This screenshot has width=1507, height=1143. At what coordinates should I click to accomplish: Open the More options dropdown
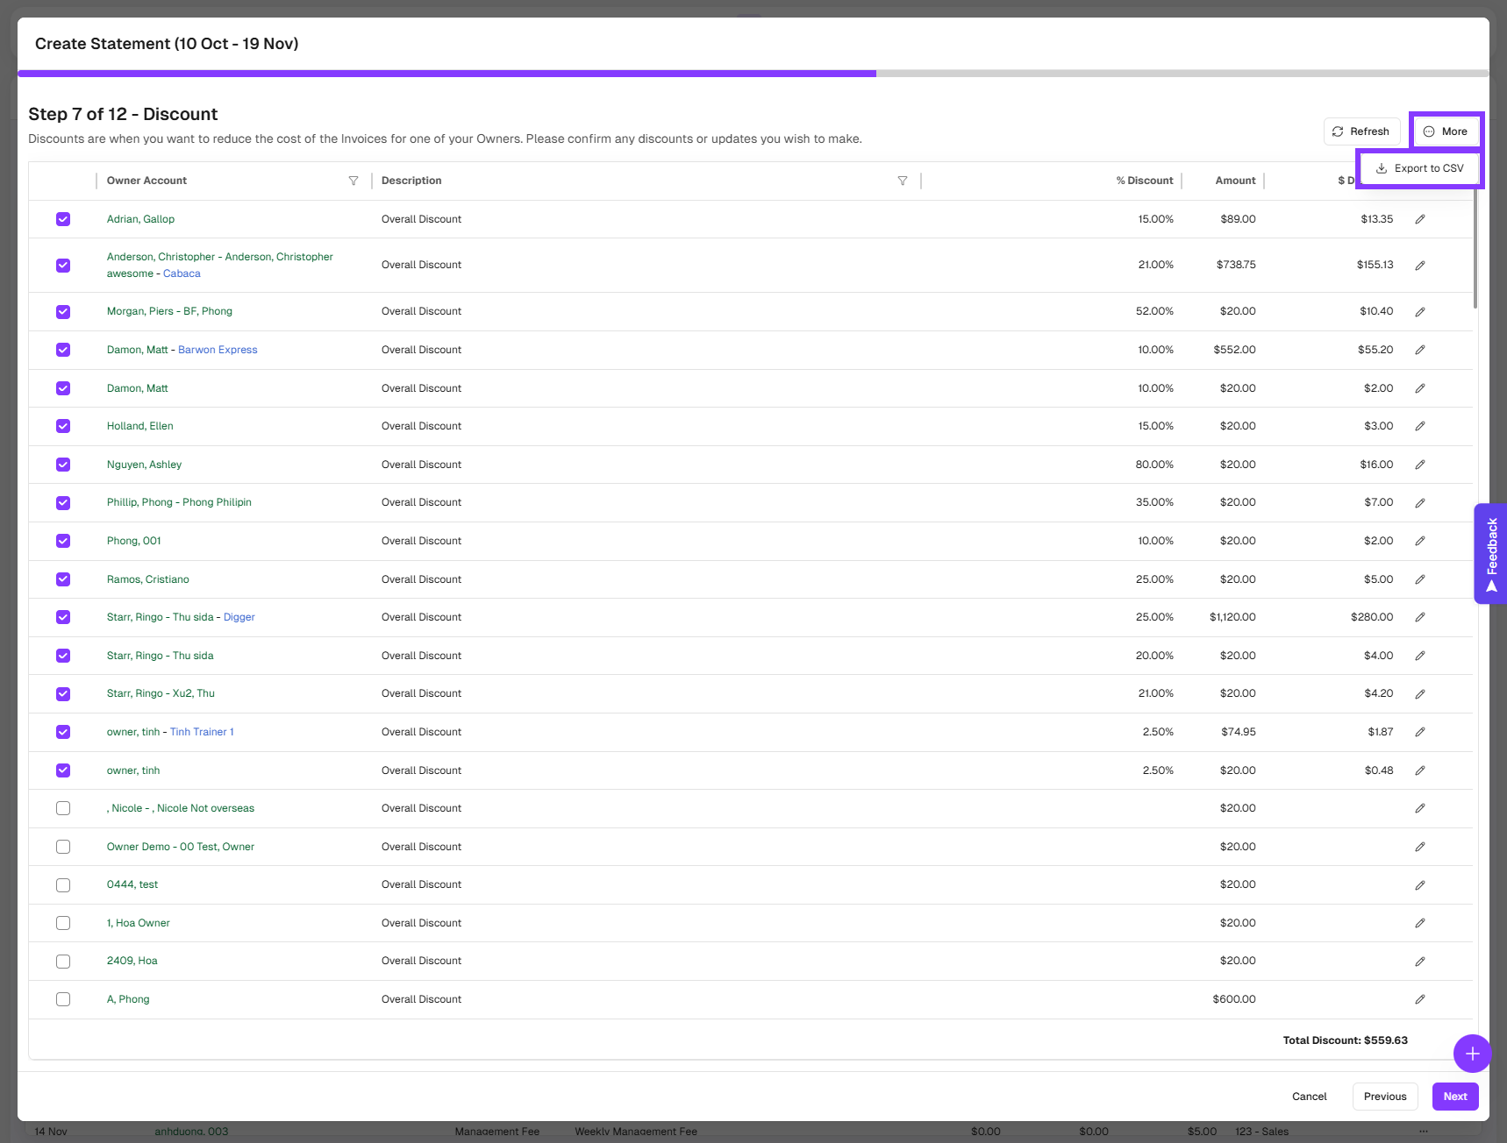[1446, 131]
